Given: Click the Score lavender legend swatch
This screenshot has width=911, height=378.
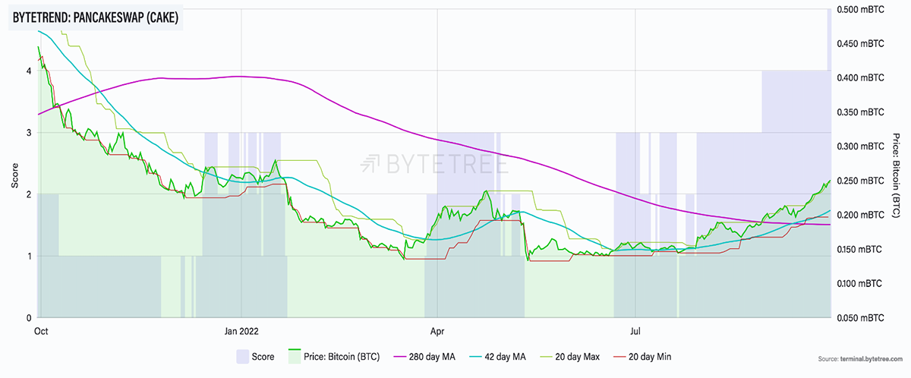Looking at the screenshot, I should coord(243,356).
